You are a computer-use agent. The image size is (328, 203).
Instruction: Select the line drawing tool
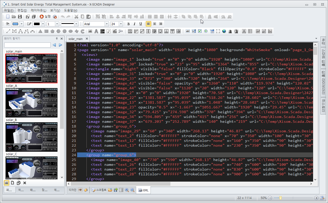click(8, 31)
